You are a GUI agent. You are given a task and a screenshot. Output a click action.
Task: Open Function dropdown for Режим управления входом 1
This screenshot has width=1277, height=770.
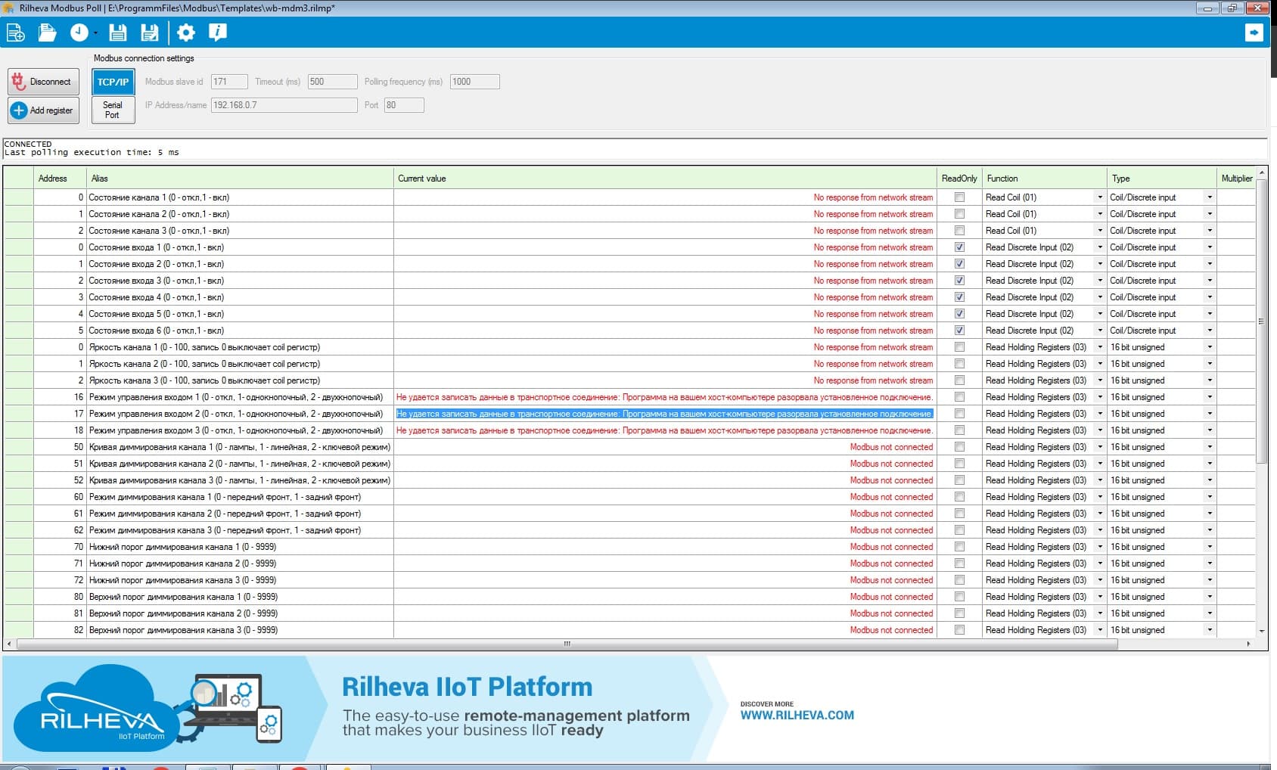point(1100,397)
